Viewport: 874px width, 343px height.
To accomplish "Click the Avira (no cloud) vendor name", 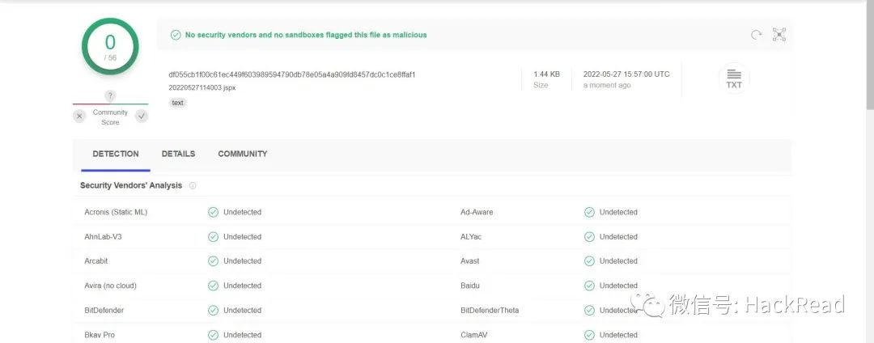I will click(110, 286).
